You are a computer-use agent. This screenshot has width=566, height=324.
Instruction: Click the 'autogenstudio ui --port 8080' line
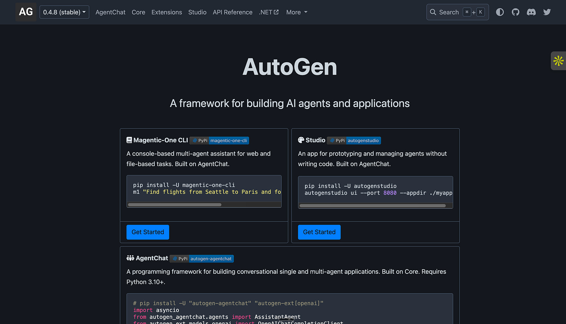point(379,193)
